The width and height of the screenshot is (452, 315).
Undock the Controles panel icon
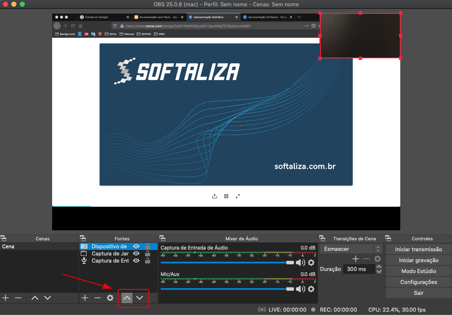(x=388, y=238)
